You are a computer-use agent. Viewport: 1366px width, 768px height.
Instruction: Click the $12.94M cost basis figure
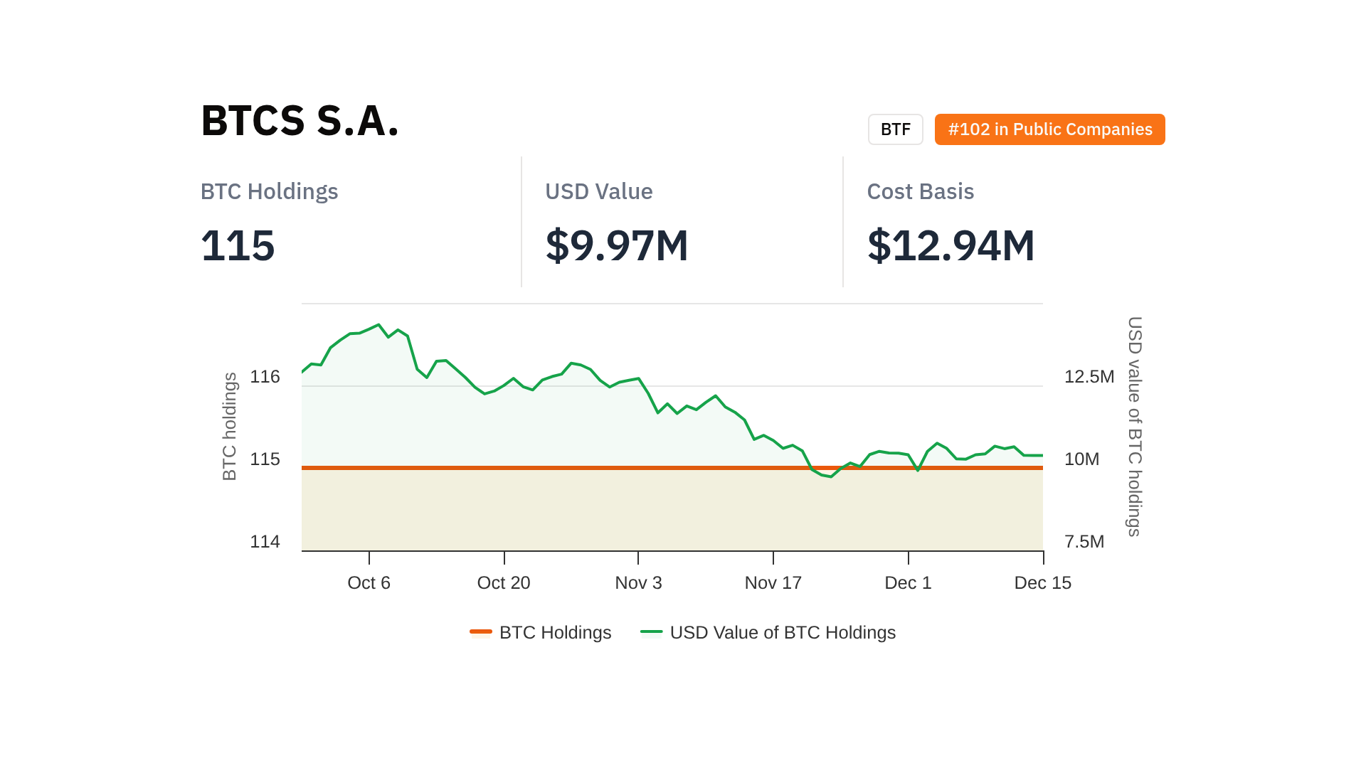pyautogui.click(x=951, y=245)
